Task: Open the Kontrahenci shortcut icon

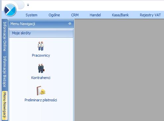Action: 41,68
